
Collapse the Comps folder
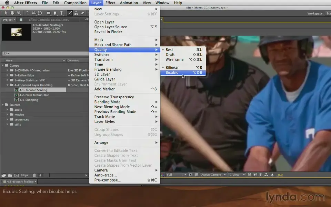(x=3, y=66)
